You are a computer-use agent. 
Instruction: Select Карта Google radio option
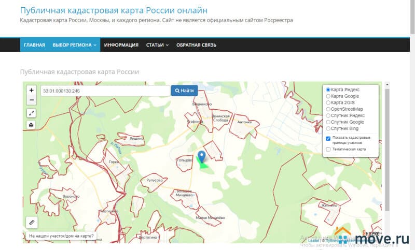click(328, 96)
